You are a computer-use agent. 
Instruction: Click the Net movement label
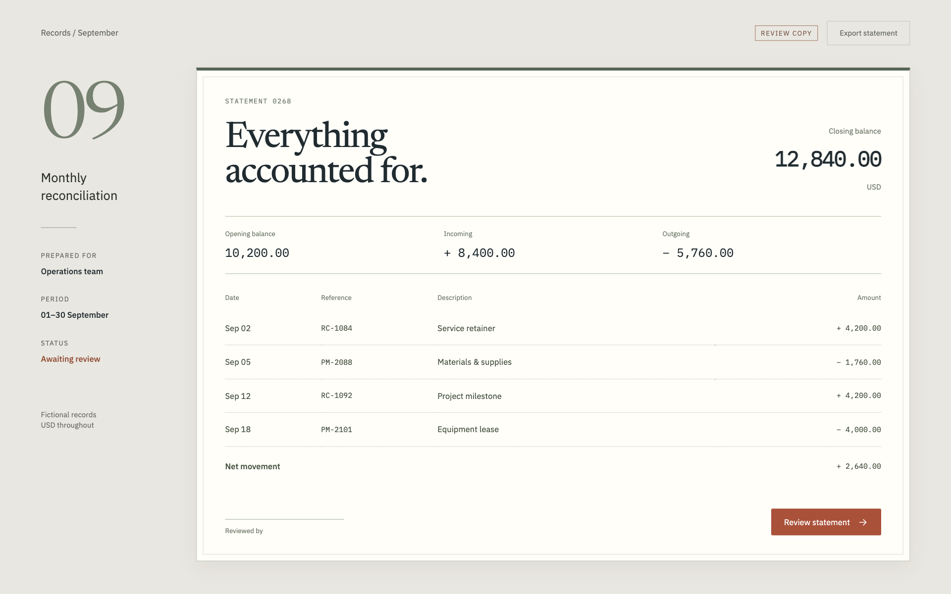[253, 466]
